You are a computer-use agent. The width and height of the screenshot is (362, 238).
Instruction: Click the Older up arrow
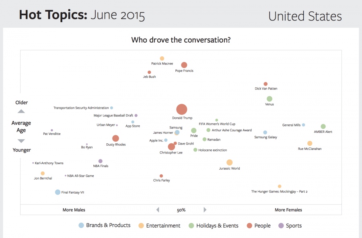(21, 111)
